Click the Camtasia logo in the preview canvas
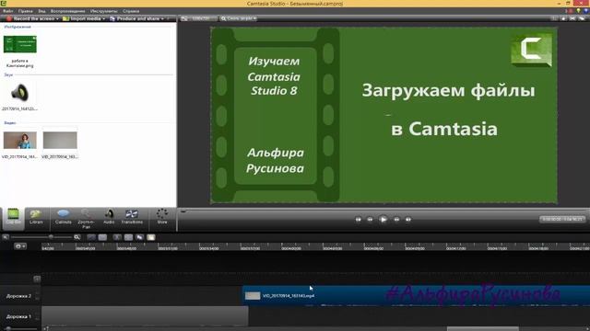Screen dimensions: 590x331 click(x=531, y=50)
